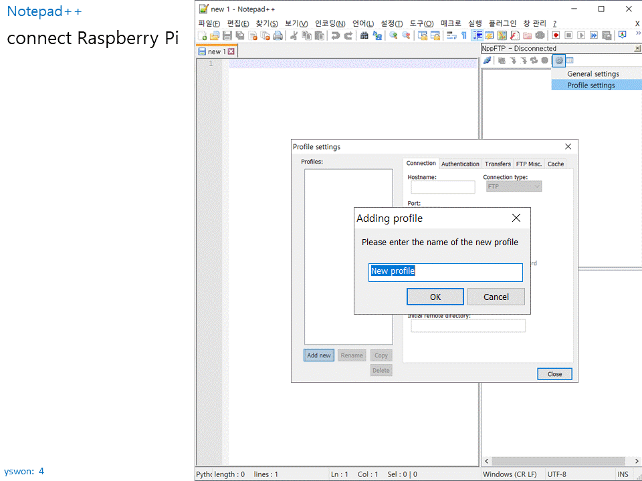Toggle Show All Characters pilcrow icon
The width and height of the screenshot is (642, 481).
coord(464,35)
